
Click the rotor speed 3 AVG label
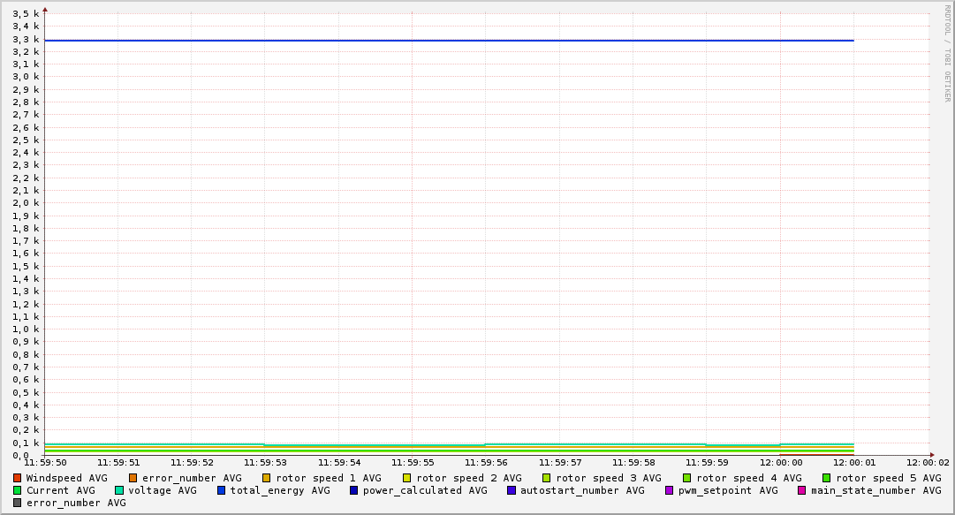(608, 478)
